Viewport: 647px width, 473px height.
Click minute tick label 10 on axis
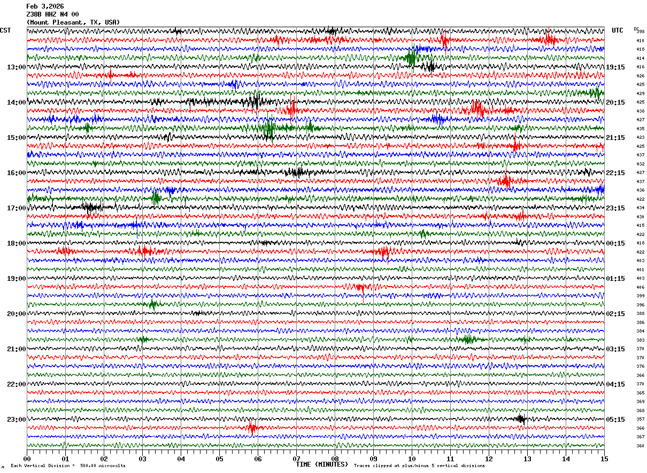coord(412,459)
